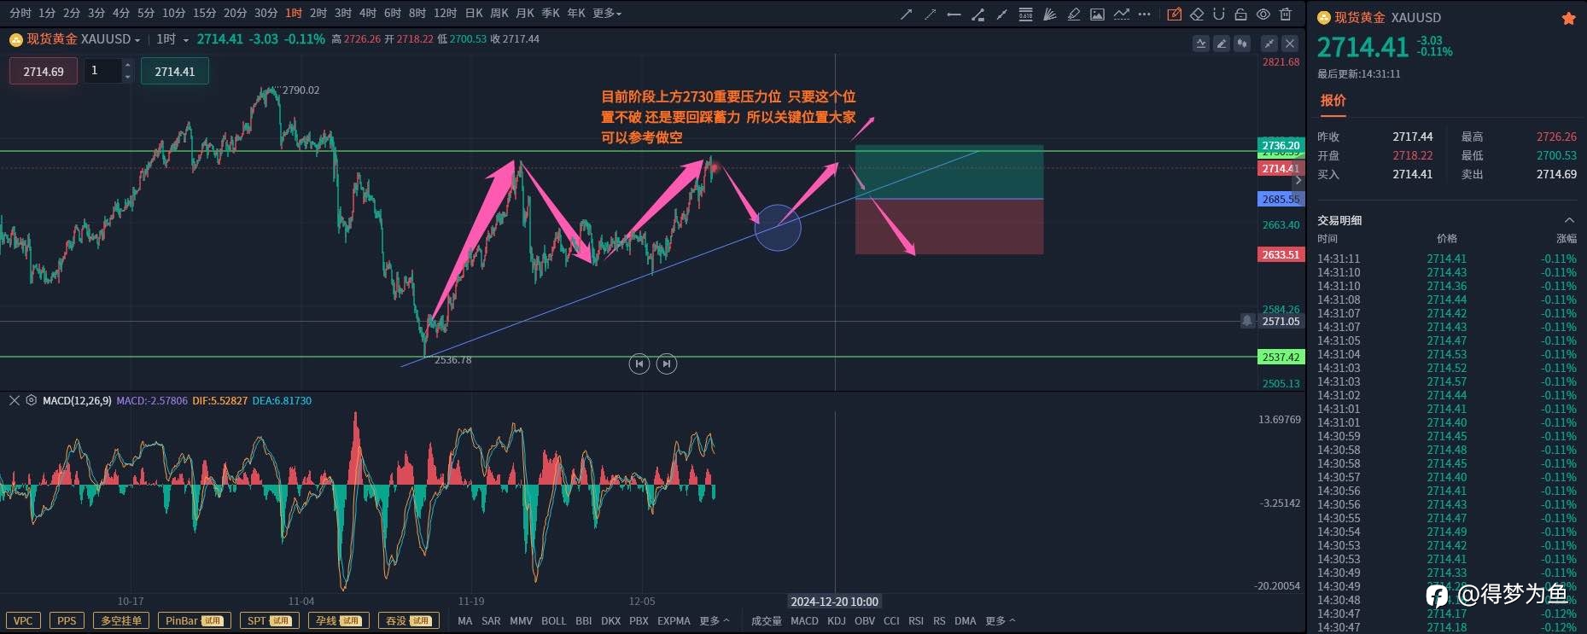The width and height of the screenshot is (1587, 634).
Task: Switch to the 15分 timeframe
Action: point(204,14)
